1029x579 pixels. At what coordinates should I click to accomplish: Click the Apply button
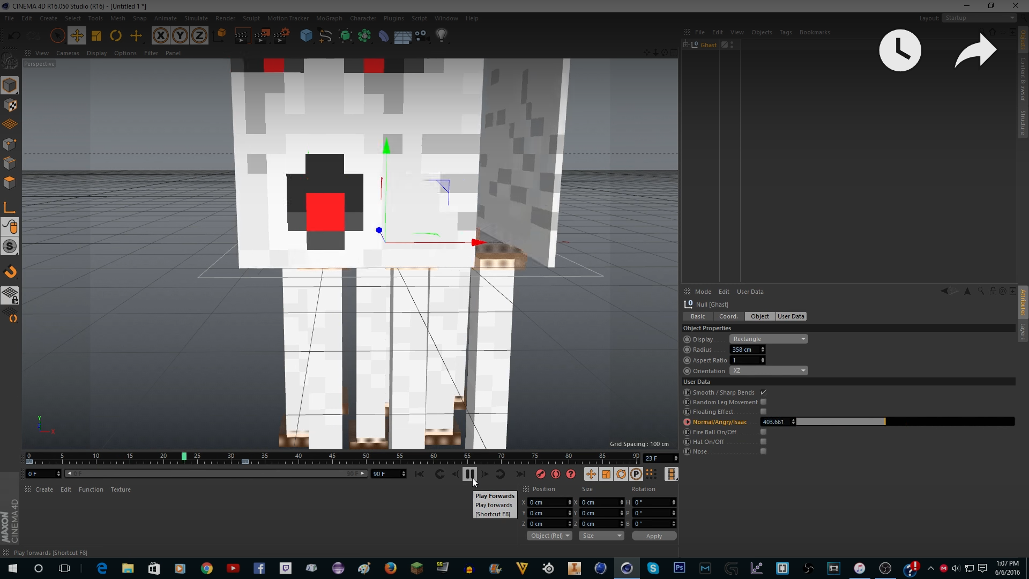click(x=654, y=536)
